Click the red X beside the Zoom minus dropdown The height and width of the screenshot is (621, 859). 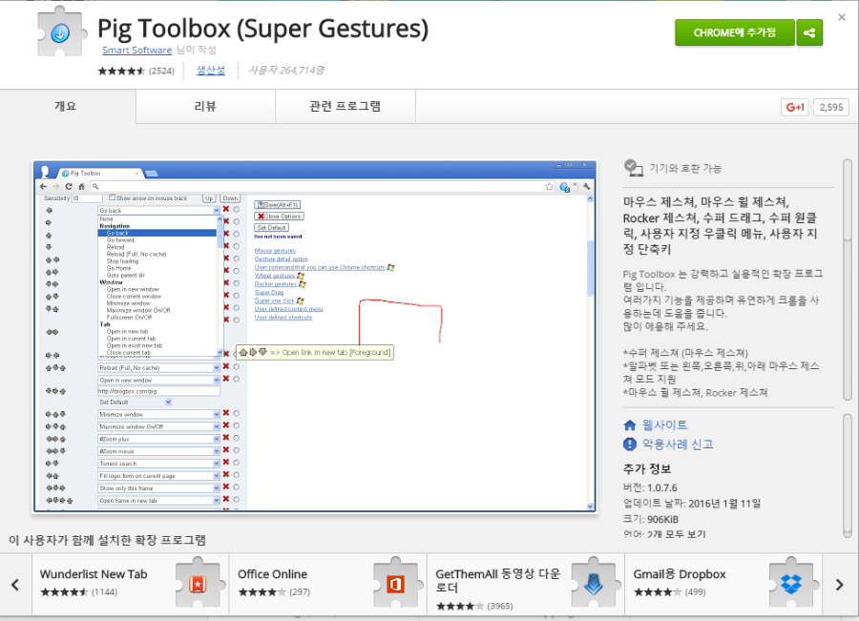click(225, 450)
